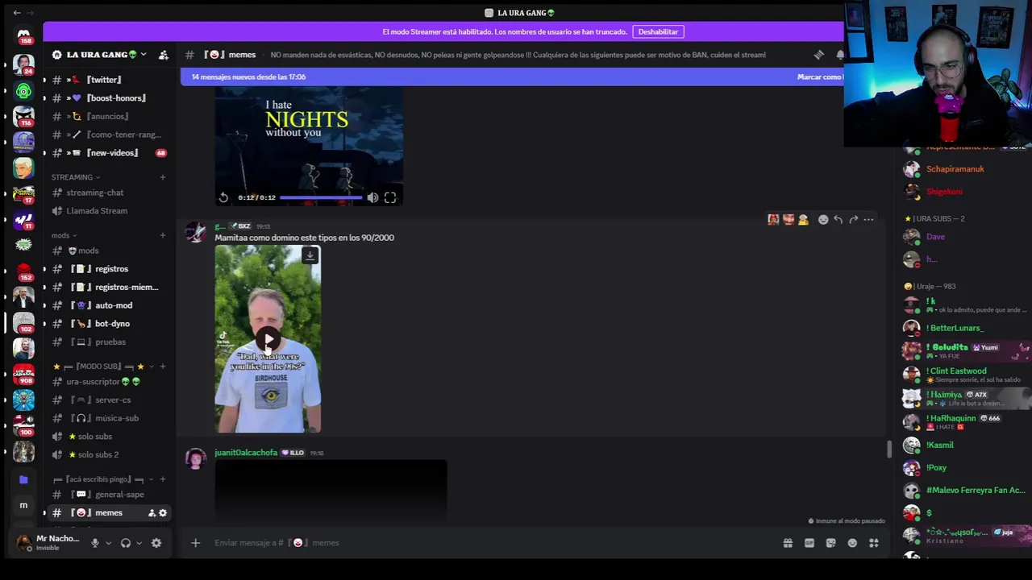Click Marcar como leído on new messages bar

tap(819, 77)
